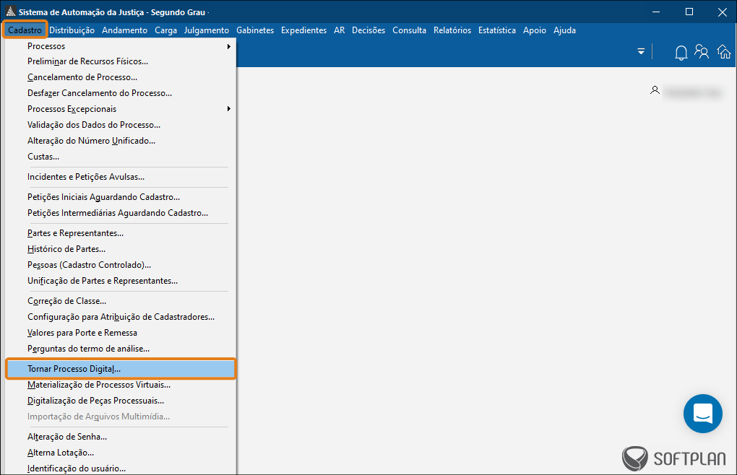Minimize the application window

(656, 12)
